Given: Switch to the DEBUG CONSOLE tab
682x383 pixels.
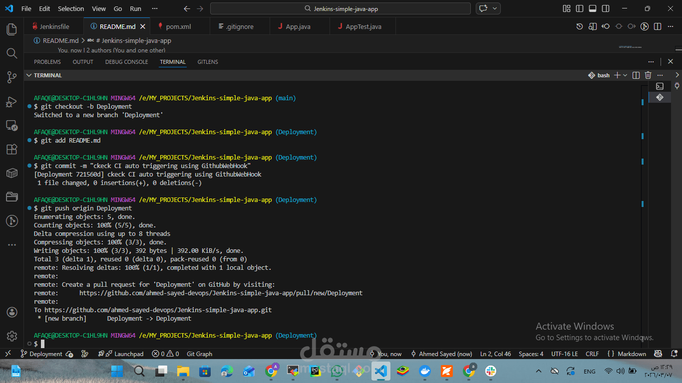Looking at the screenshot, I should (x=126, y=62).
